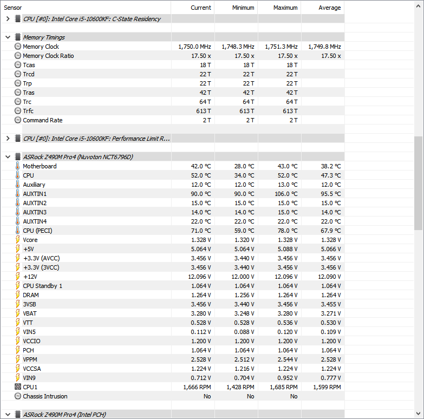Click the 78.0 °C maximum CPU (PECI) value
424x419 pixels.
point(288,231)
